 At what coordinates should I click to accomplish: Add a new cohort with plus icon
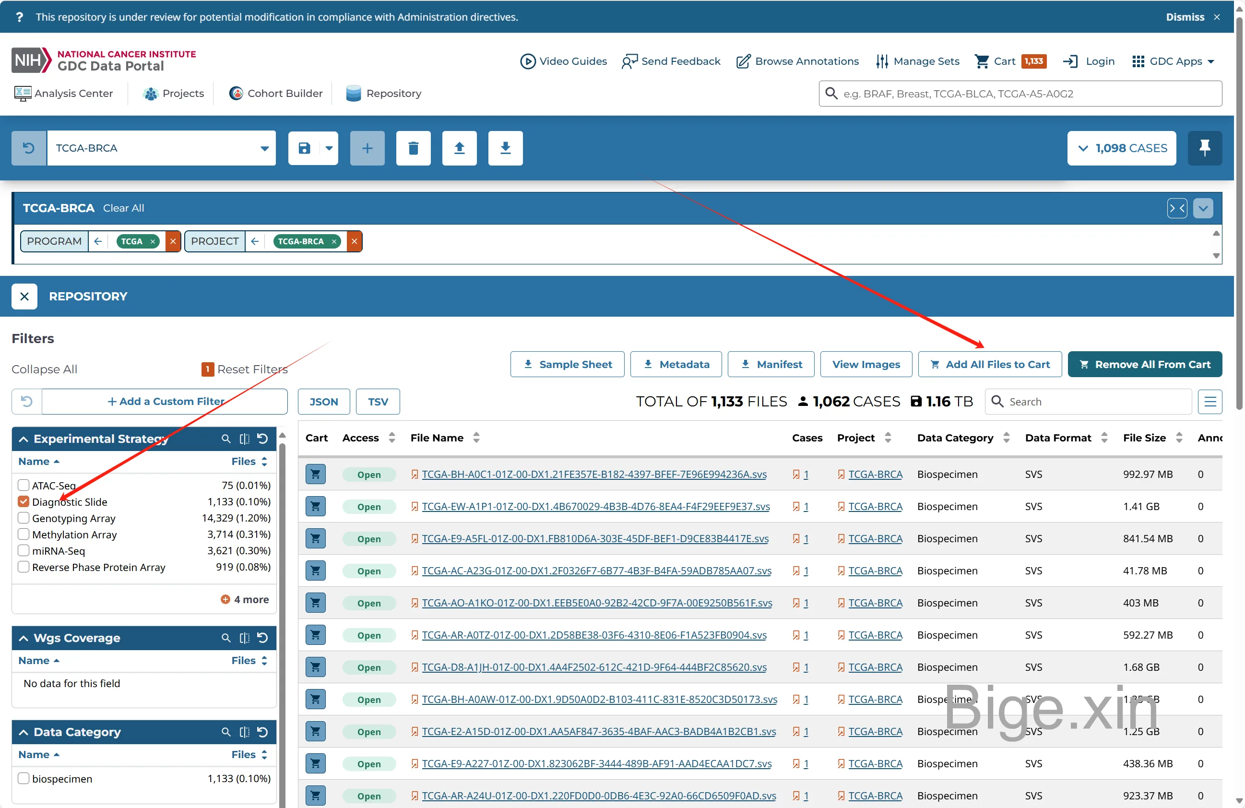click(367, 148)
